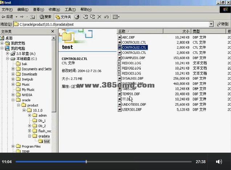Collapse the oracle folder node
The width and height of the screenshot is (231, 170).
coord(13,100)
